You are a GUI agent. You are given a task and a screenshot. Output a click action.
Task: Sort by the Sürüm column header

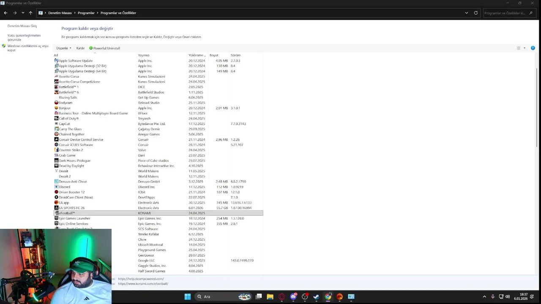246,55
